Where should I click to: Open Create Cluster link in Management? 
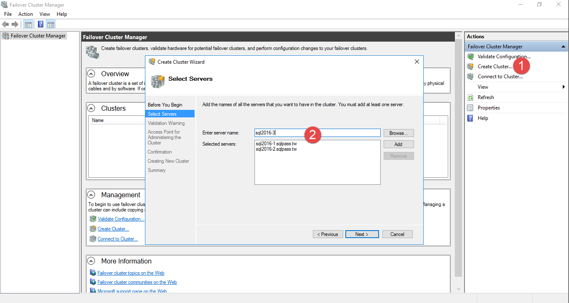(113, 229)
